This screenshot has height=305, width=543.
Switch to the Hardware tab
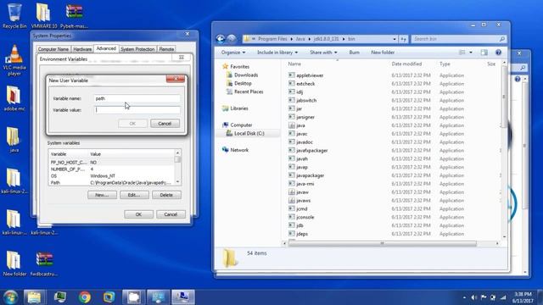click(x=82, y=49)
